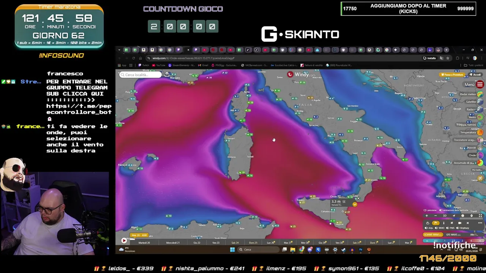Viewport: 486px width, 273px height.
Task: Click the browser address bar URL
Action: click(x=193, y=58)
